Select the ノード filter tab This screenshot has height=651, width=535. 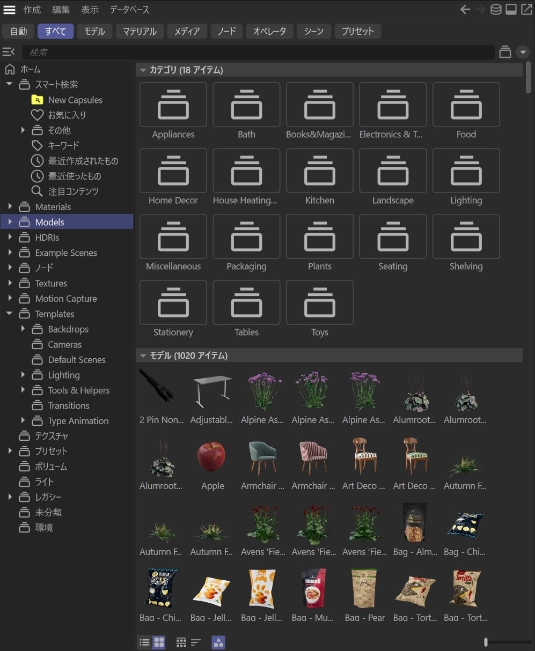pos(226,31)
